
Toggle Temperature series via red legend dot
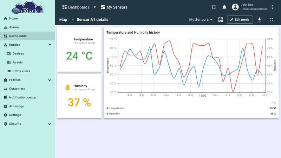107,108
